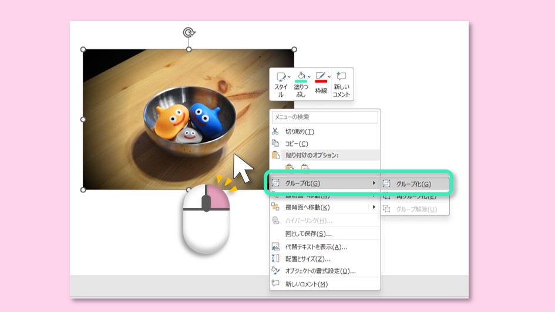555x312 pixels.
Task: Choose 最背面へ移動(K) menu entry
Action: tap(325, 208)
